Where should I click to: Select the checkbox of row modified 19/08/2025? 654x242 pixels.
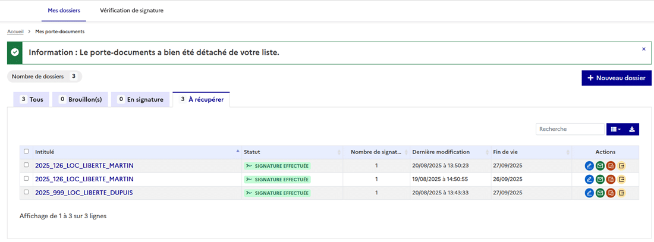pyautogui.click(x=26, y=179)
